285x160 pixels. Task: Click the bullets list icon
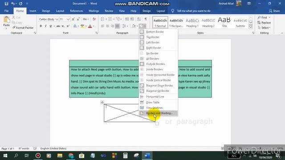pos(103,19)
